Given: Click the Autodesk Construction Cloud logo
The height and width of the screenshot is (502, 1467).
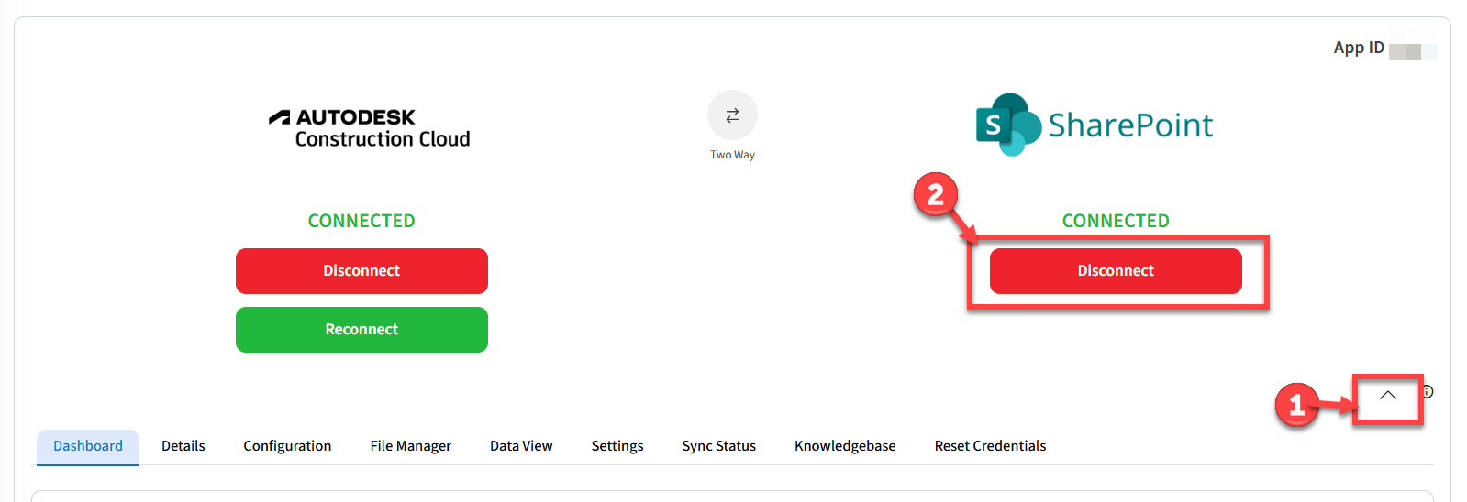Looking at the screenshot, I should 370,128.
